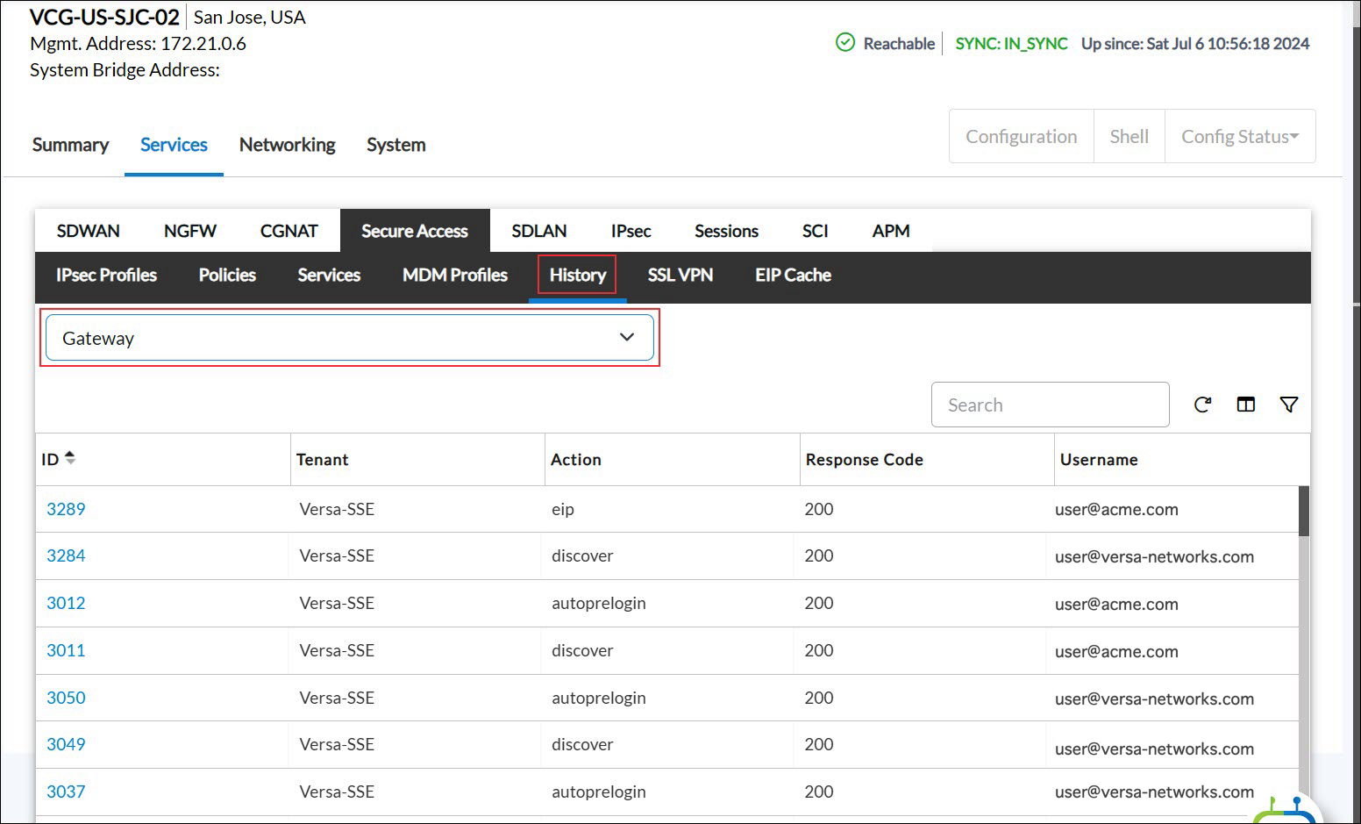Go to the Networking tab
Image resolution: width=1361 pixels, height=824 pixels.
pos(287,144)
